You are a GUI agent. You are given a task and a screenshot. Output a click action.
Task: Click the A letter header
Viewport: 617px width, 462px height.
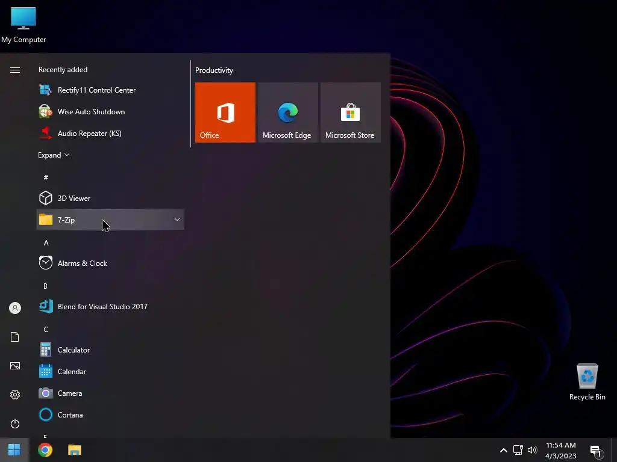click(x=46, y=243)
